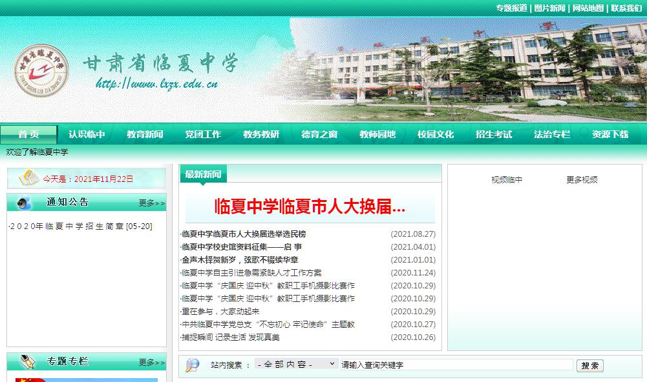
Task: Open the 首页 navigation menu item
Action: pyautogui.click(x=28, y=134)
